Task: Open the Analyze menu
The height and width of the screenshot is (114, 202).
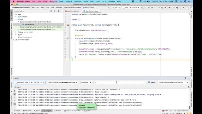Action: (x=69, y=1)
